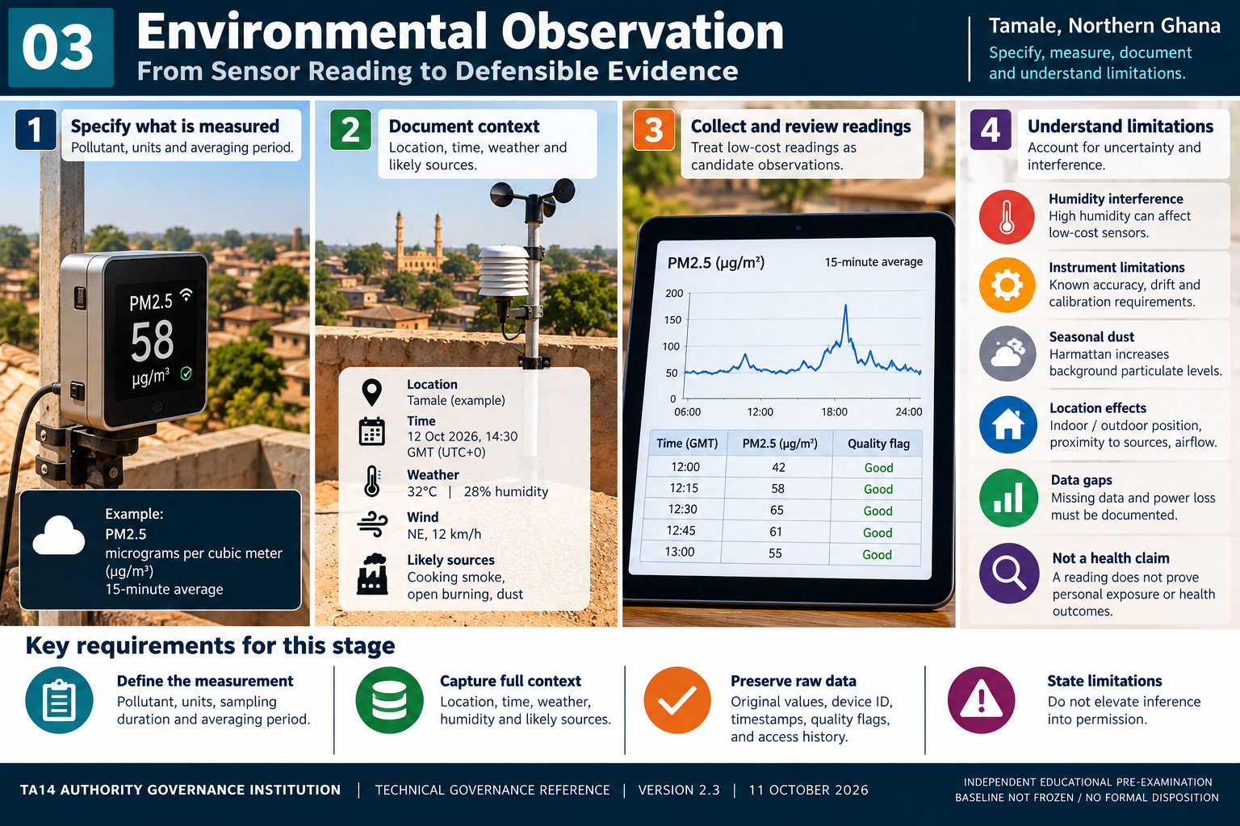Click the purple step number 4 badge
Viewport: 1240px width, 826px height.
(x=991, y=130)
